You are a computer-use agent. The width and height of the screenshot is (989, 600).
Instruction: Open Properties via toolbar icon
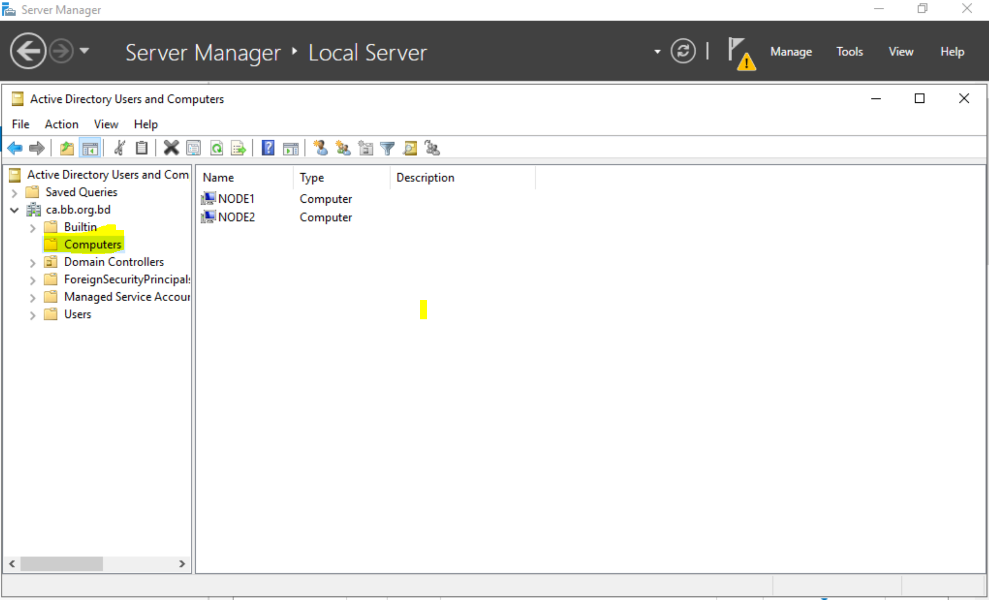(x=193, y=148)
